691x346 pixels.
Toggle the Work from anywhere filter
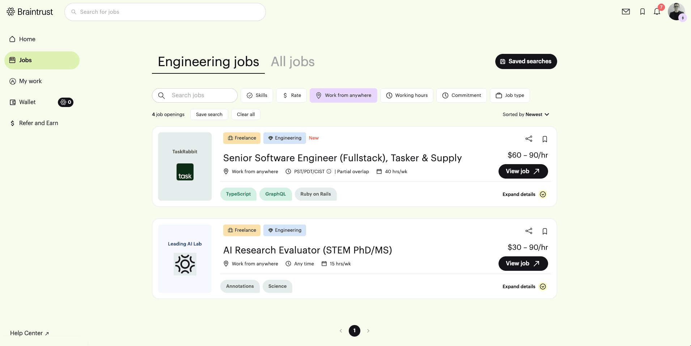tap(343, 95)
